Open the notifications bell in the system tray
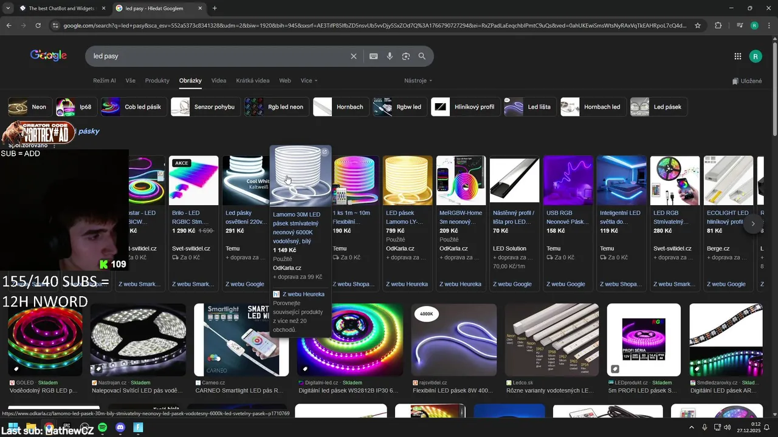778x437 pixels. (x=766, y=427)
